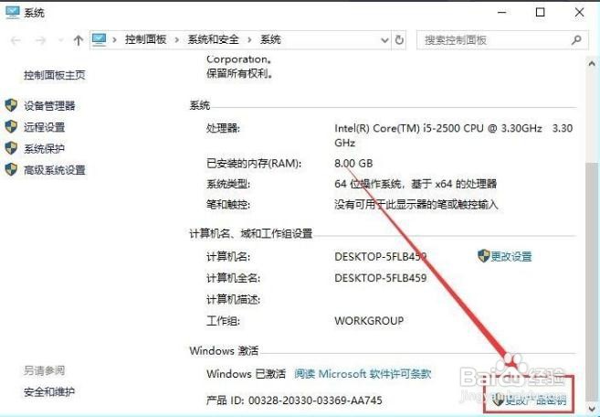Select computer name value beside 计算机名:

(380, 256)
